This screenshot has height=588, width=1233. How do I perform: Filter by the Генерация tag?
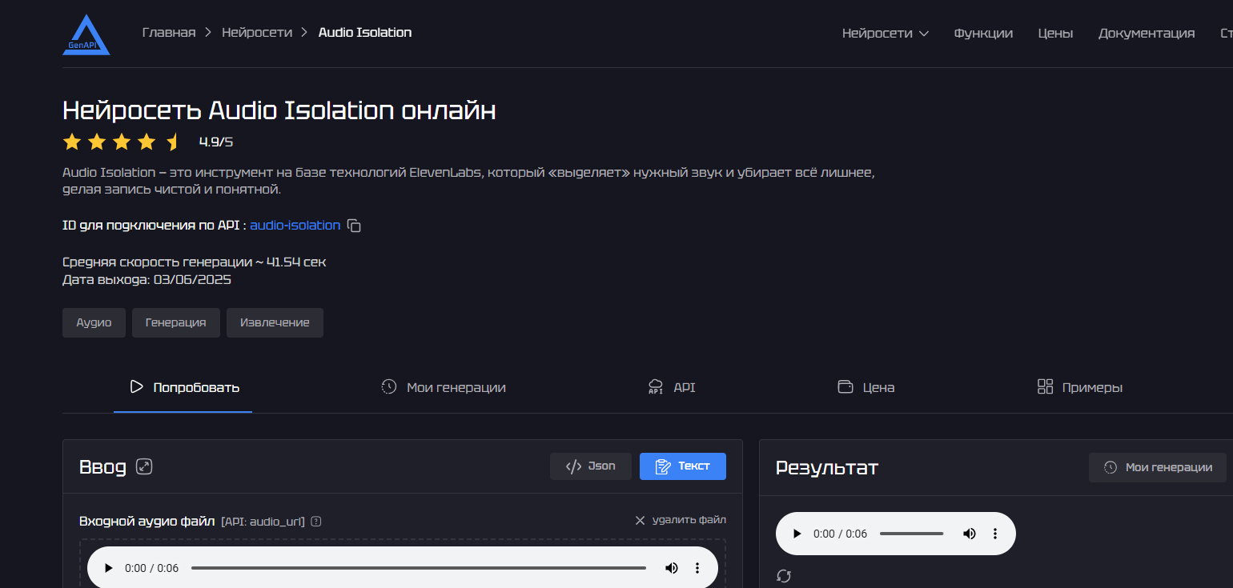(176, 322)
